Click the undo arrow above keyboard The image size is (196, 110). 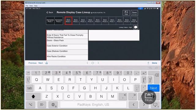[150, 68]
